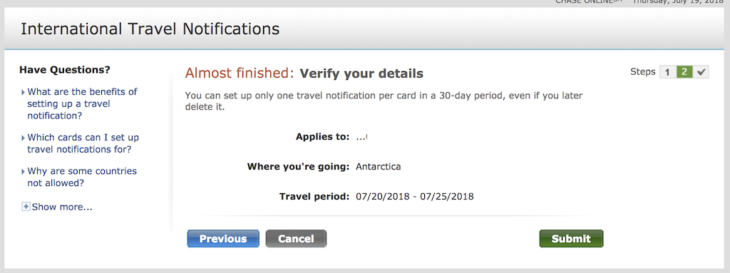Open Why are some countries not allowed question

82,177
